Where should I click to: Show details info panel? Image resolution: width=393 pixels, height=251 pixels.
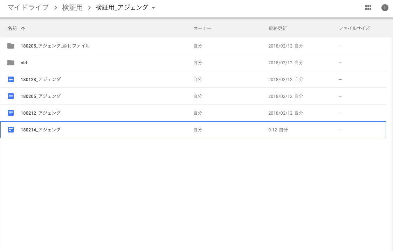(x=385, y=8)
